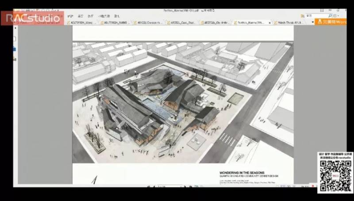Open the page thumbnails sidebar icon

coord(15,39)
